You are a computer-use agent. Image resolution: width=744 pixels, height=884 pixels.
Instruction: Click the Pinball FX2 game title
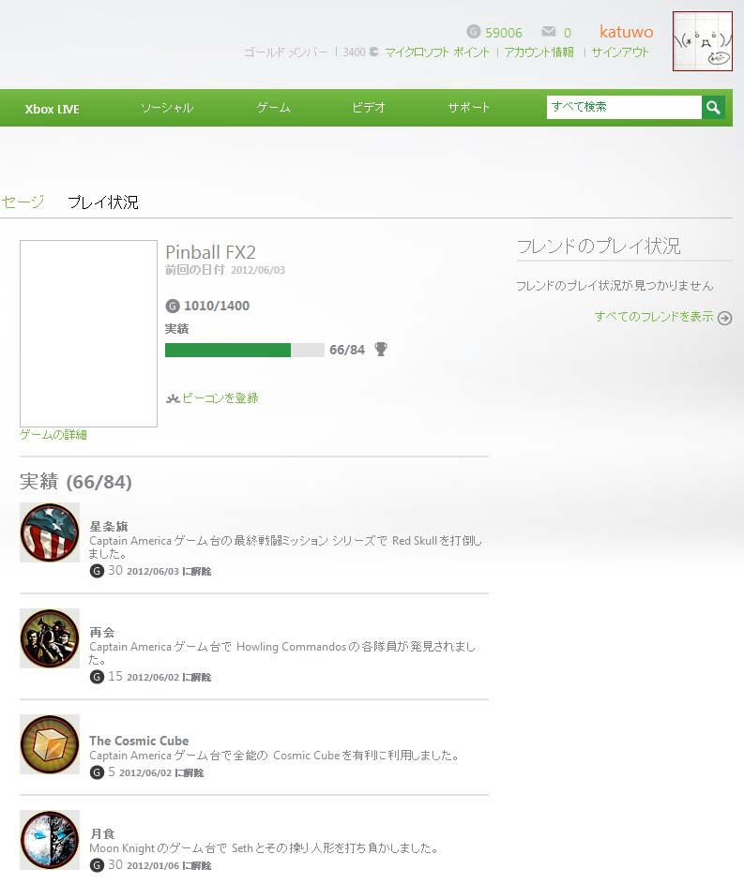(210, 252)
